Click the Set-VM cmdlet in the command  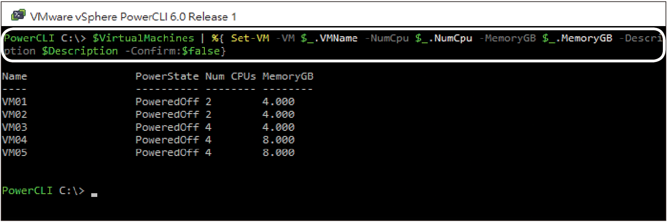250,38
